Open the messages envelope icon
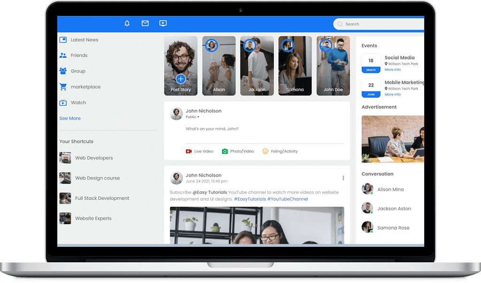Viewport: 481px width, 283px height. pyautogui.click(x=145, y=24)
